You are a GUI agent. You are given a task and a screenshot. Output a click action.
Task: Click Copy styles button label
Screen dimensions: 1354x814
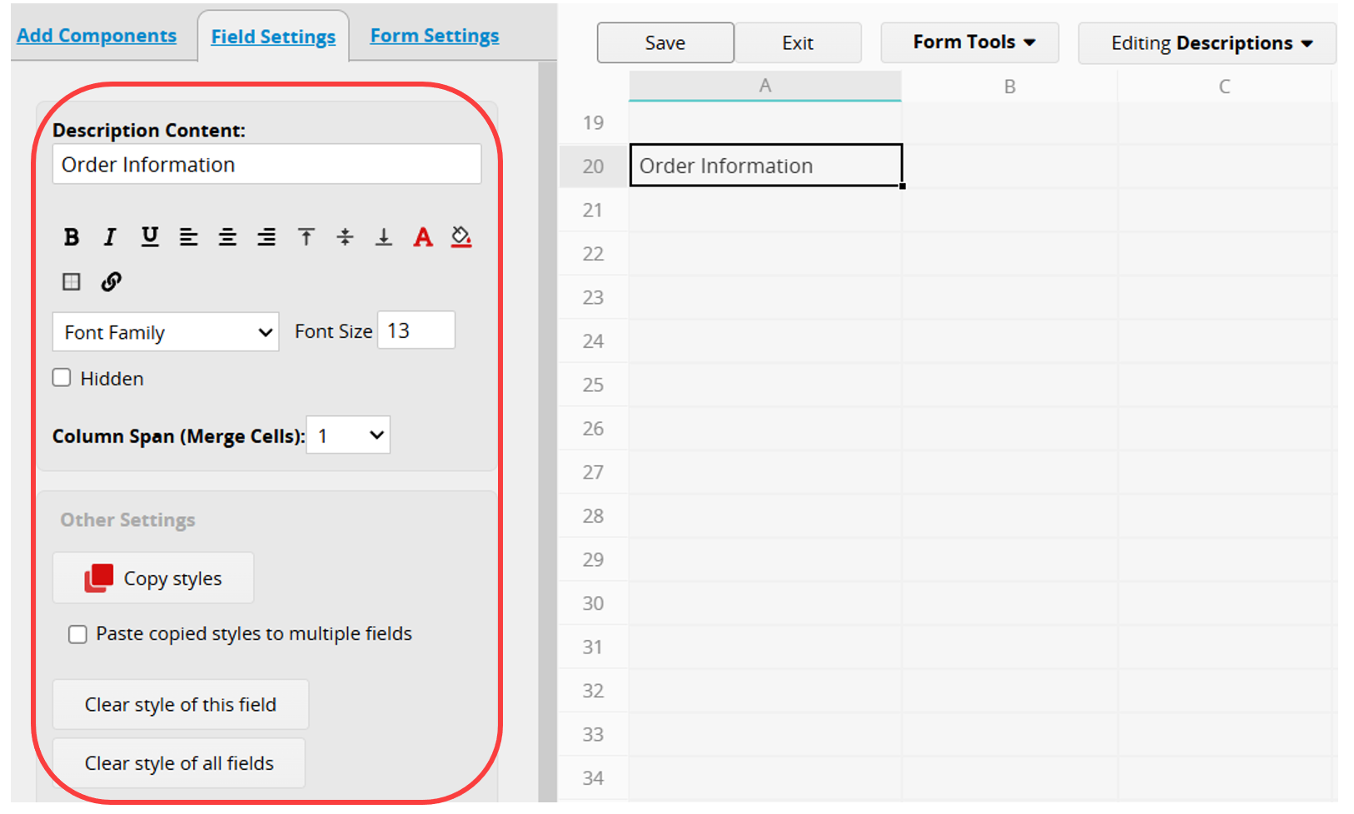coord(172,578)
